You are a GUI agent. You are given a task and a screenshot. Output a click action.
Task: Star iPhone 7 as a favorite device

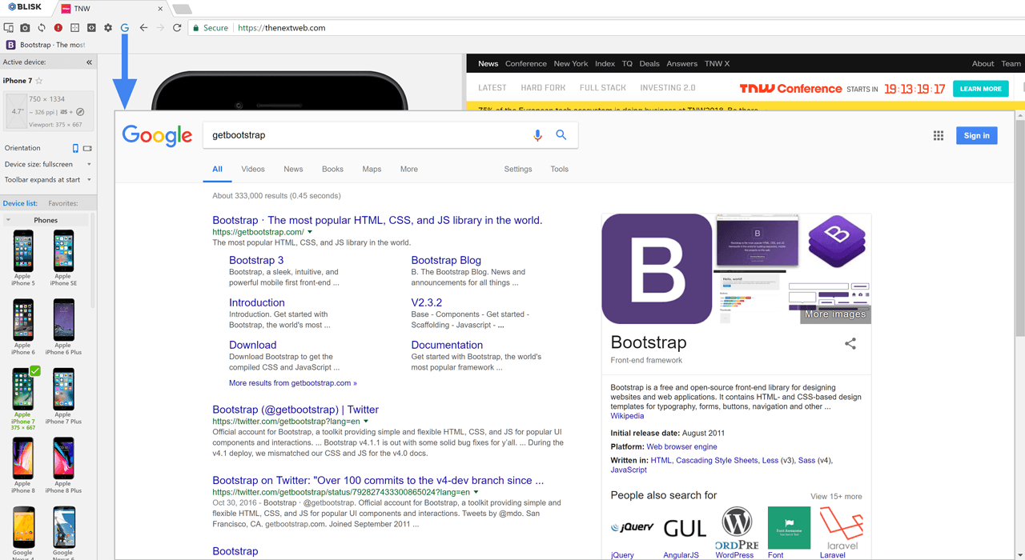tap(39, 81)
